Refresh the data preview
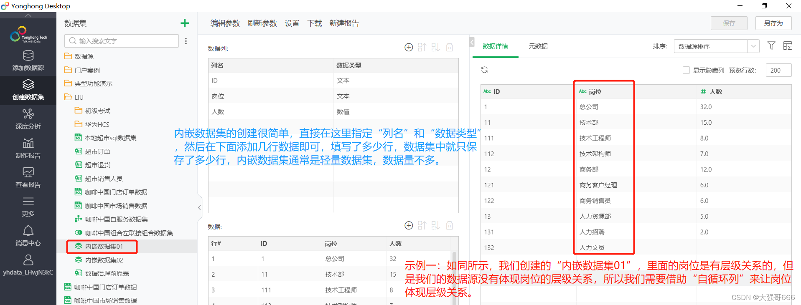801x305 pixels. (484, 70)
